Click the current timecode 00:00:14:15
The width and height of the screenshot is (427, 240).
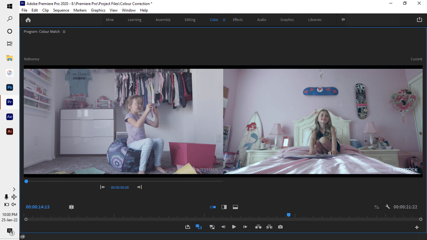[38, 207]
